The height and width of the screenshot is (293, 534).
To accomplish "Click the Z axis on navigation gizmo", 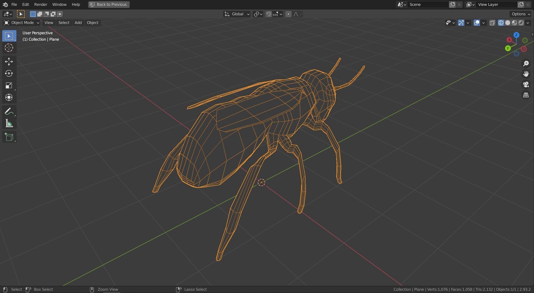I will point(516,35).
